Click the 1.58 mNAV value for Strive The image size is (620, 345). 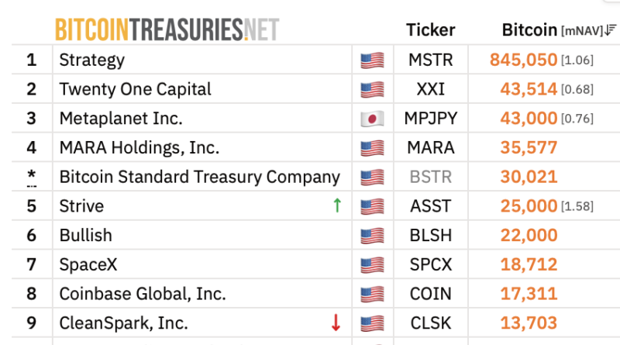tap(577, 206)
